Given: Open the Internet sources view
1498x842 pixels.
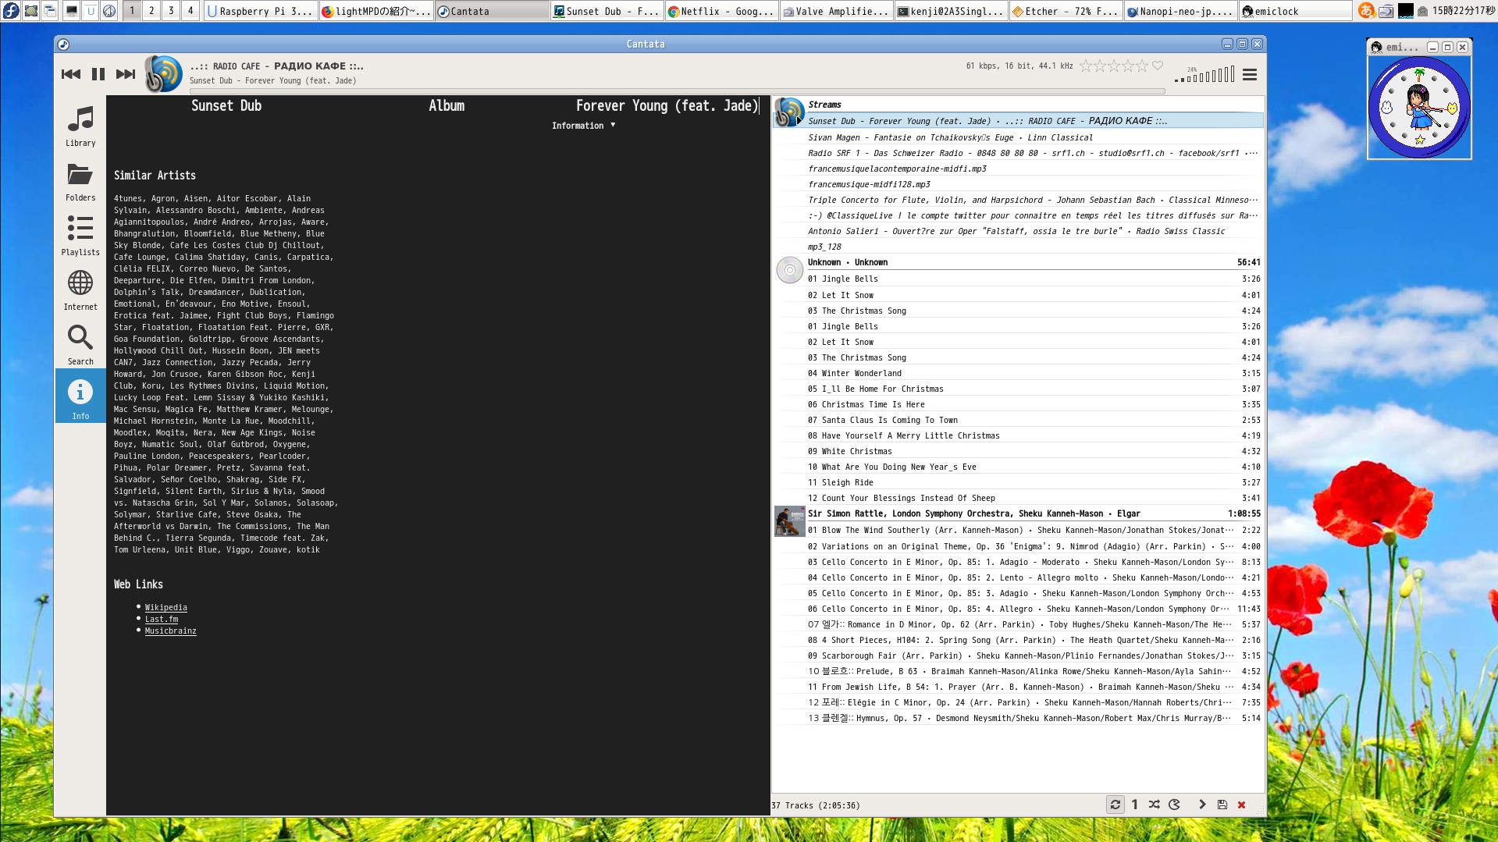Looking at the screenshot, I should tap(80, 290).
